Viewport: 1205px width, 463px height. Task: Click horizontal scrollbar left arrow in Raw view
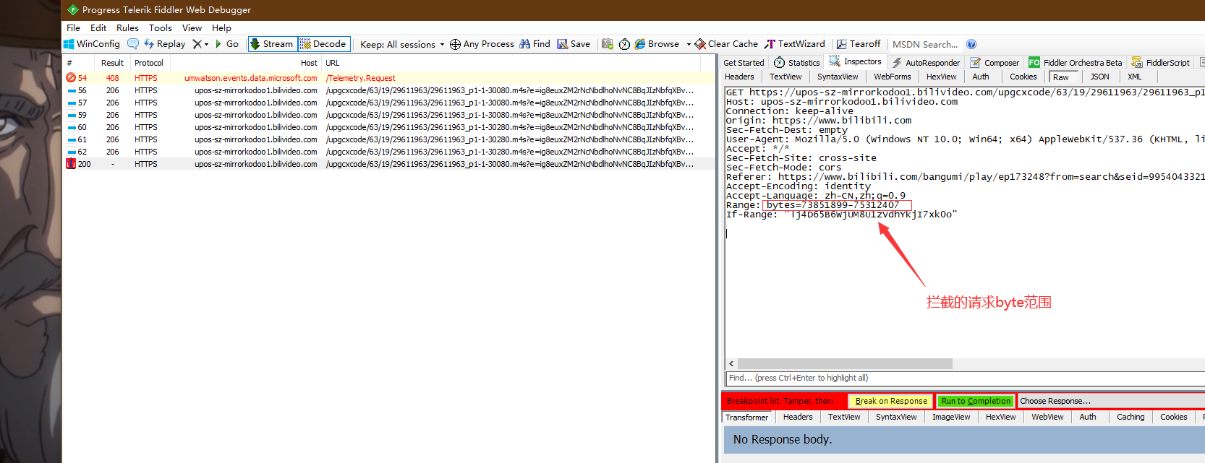coord(731,364)
